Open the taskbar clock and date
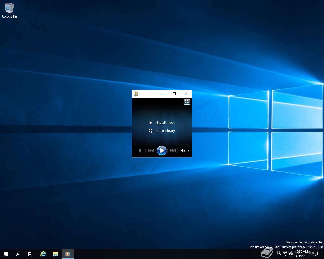The height and width of the screenshot is (259, 324). 302,254
